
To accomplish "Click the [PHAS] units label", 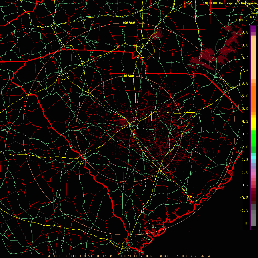I will (242, 20).
